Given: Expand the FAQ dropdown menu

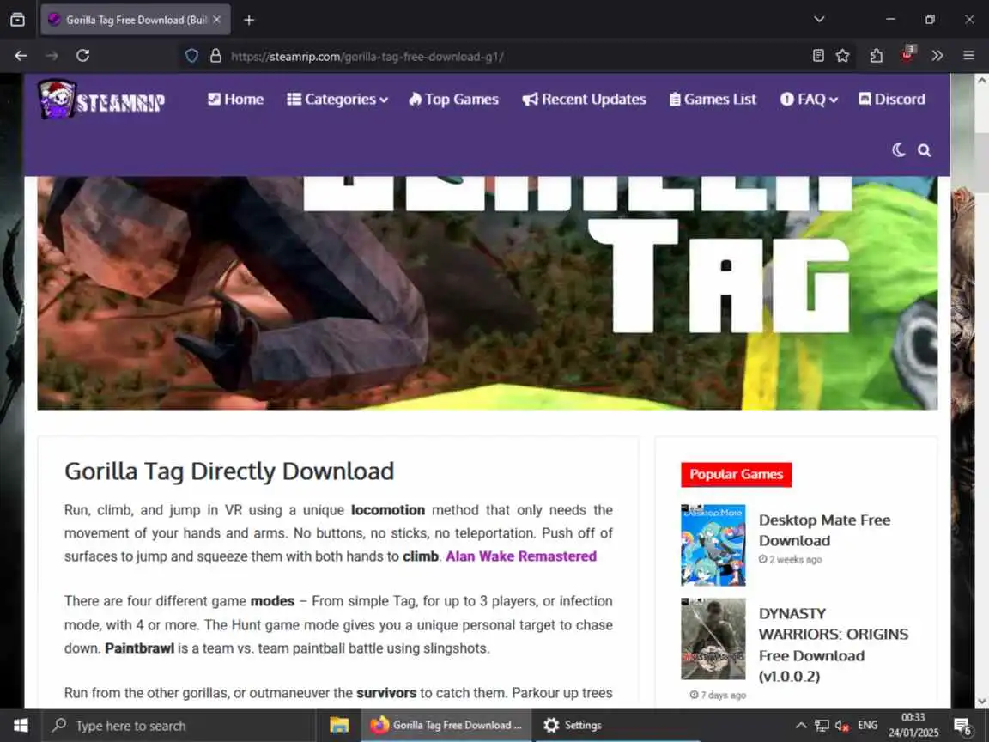Looking at the screenshot, I should [x=809, y=99].
